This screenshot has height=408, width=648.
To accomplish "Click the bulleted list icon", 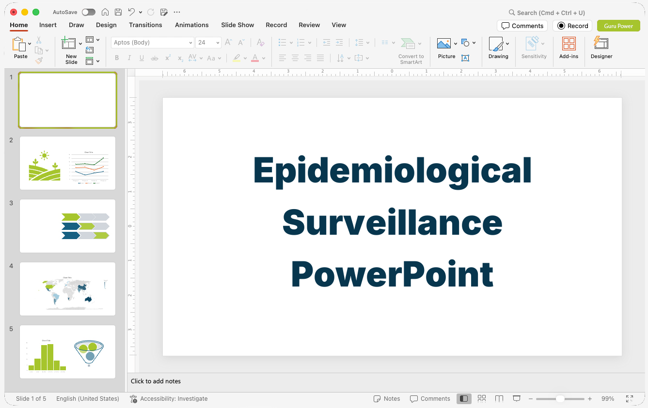I will 282,43.
